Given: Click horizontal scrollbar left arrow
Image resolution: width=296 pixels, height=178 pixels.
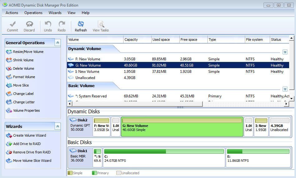Looking at the screenshot, I should [x=70, y=104].
